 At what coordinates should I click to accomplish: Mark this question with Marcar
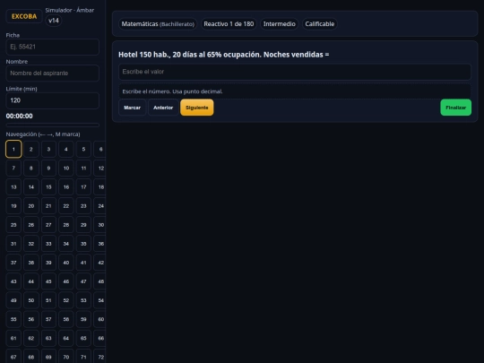(x=132, y=108)
